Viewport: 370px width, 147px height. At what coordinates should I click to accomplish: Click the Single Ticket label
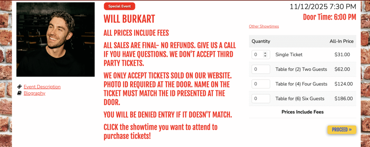[x=289, y=55]
